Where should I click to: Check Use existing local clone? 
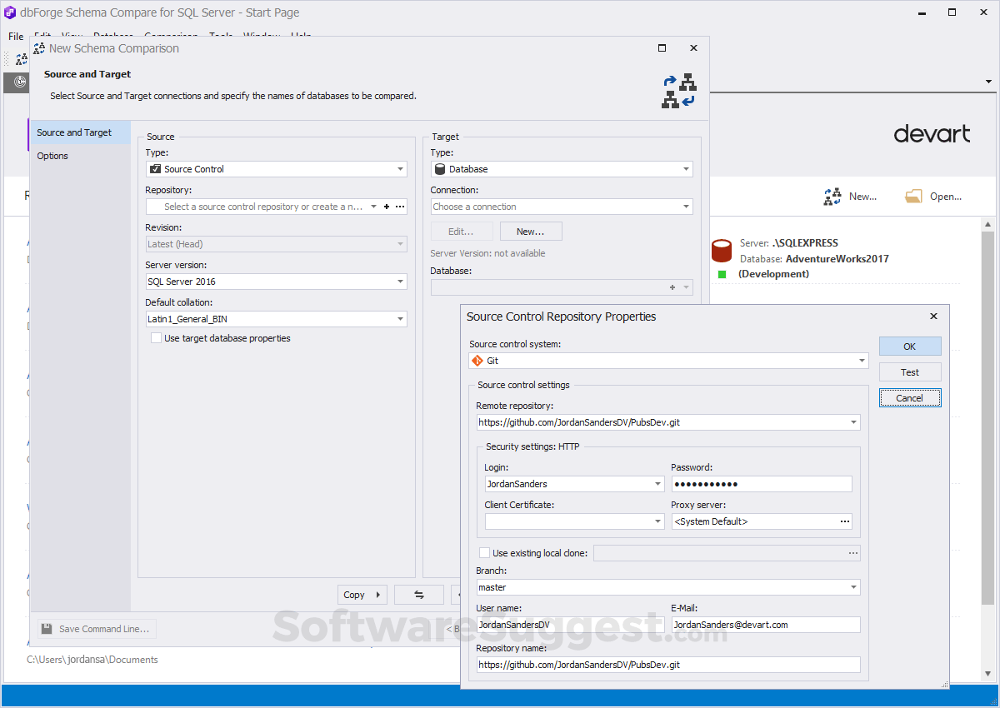coord(485,552)
